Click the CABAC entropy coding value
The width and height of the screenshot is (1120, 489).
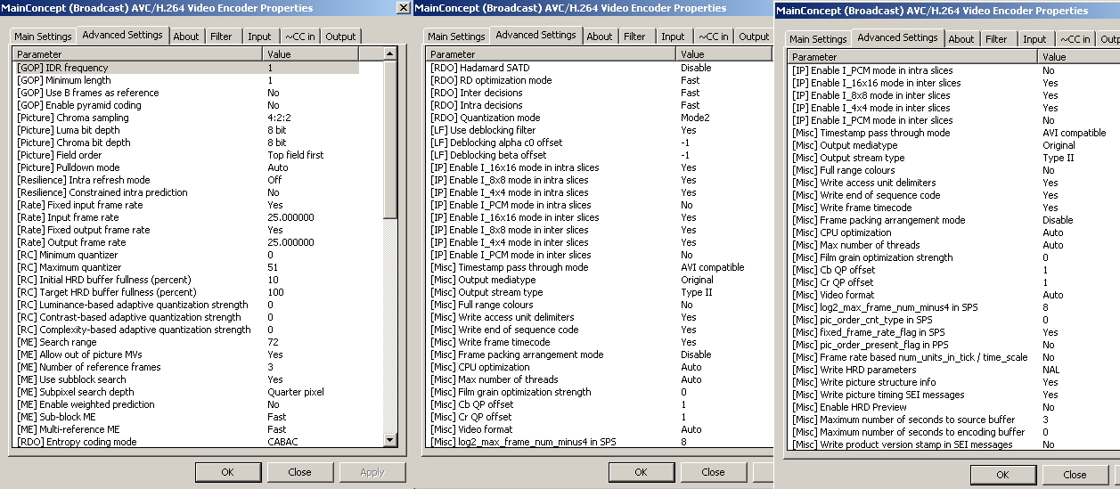click(282, 442)
